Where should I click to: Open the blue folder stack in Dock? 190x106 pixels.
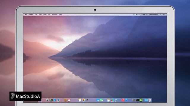[146, 100]
